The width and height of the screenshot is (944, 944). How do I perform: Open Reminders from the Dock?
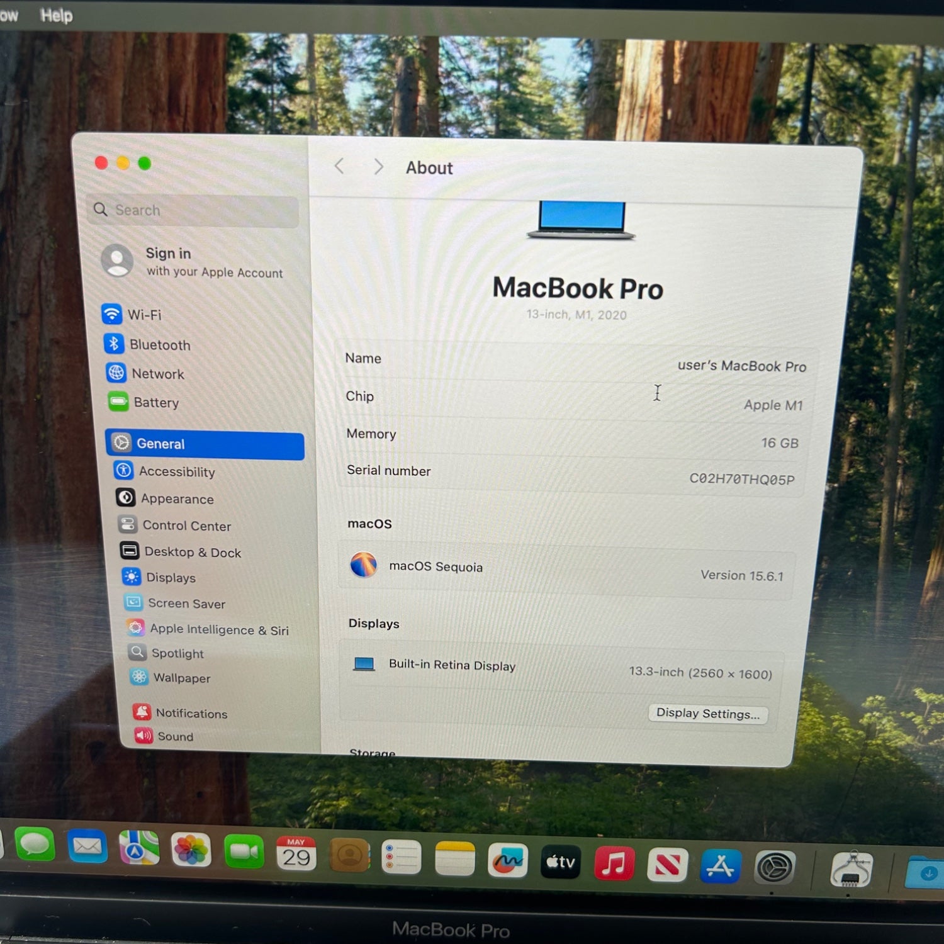[401, 857]
